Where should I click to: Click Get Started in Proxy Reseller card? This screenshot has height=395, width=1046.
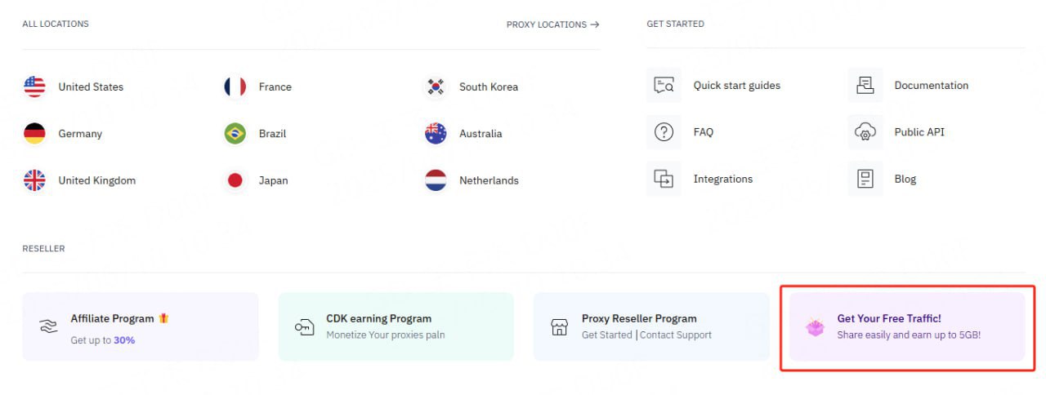pos(607,335)
